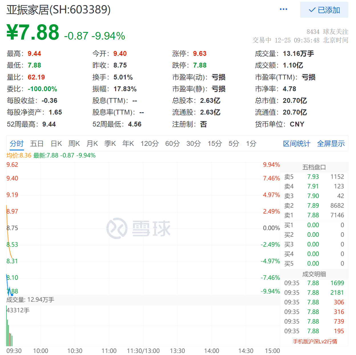The width and height of the screenshot is (356, 355).
Task: Switch to the 1分 chart tab
Action: [251, 144]
